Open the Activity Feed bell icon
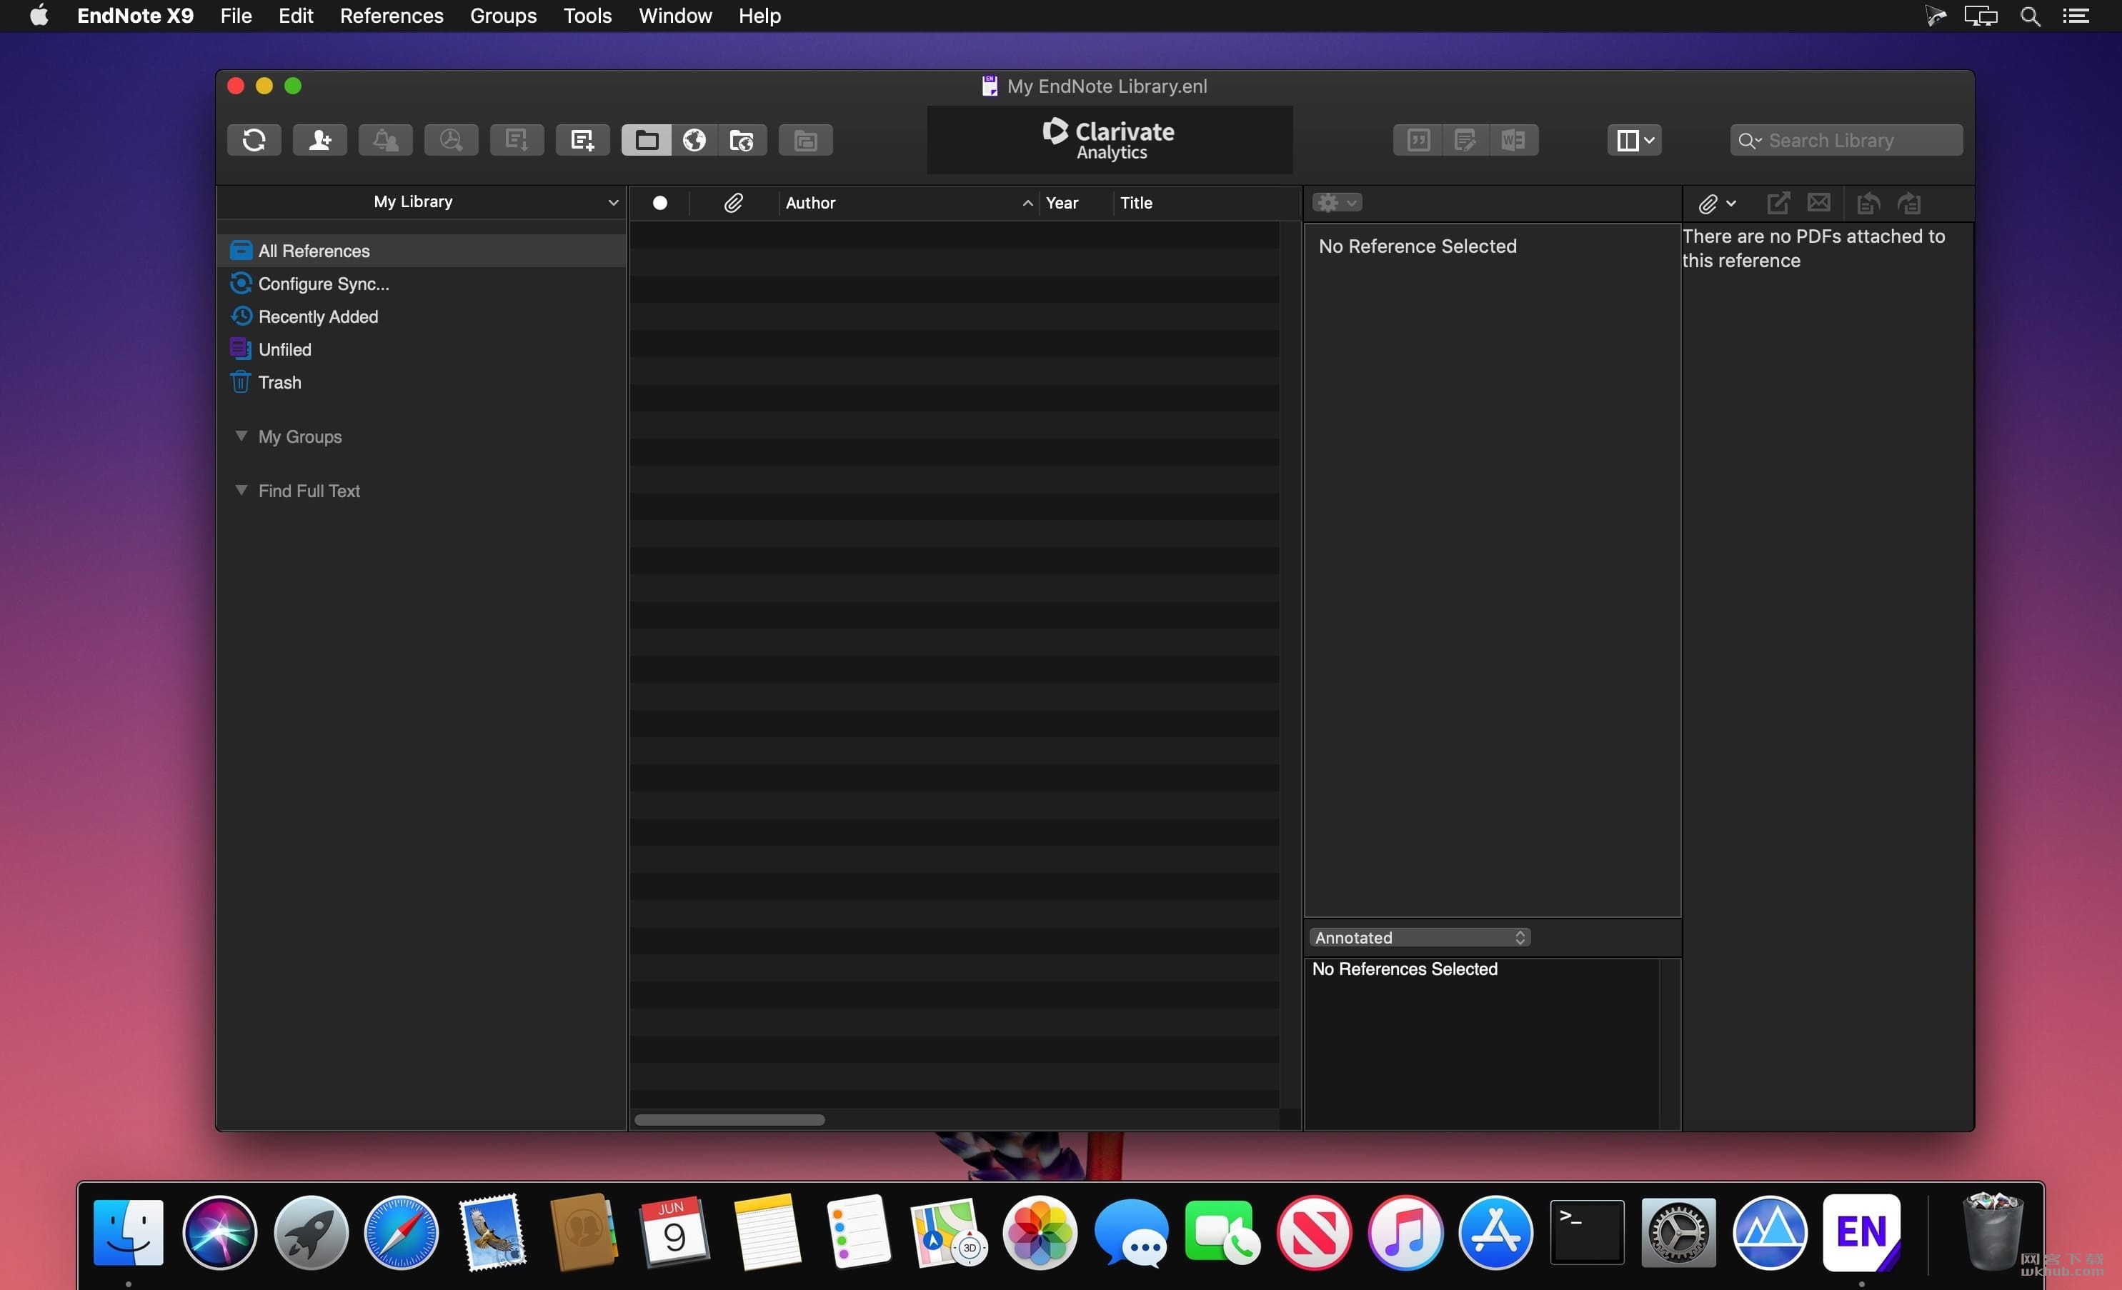 click(x=385, y=139)
